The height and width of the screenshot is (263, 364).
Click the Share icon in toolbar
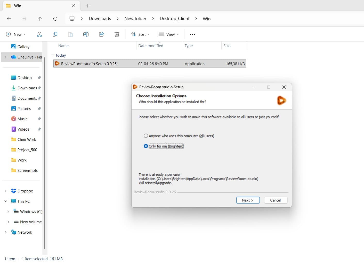click(101, 34)
